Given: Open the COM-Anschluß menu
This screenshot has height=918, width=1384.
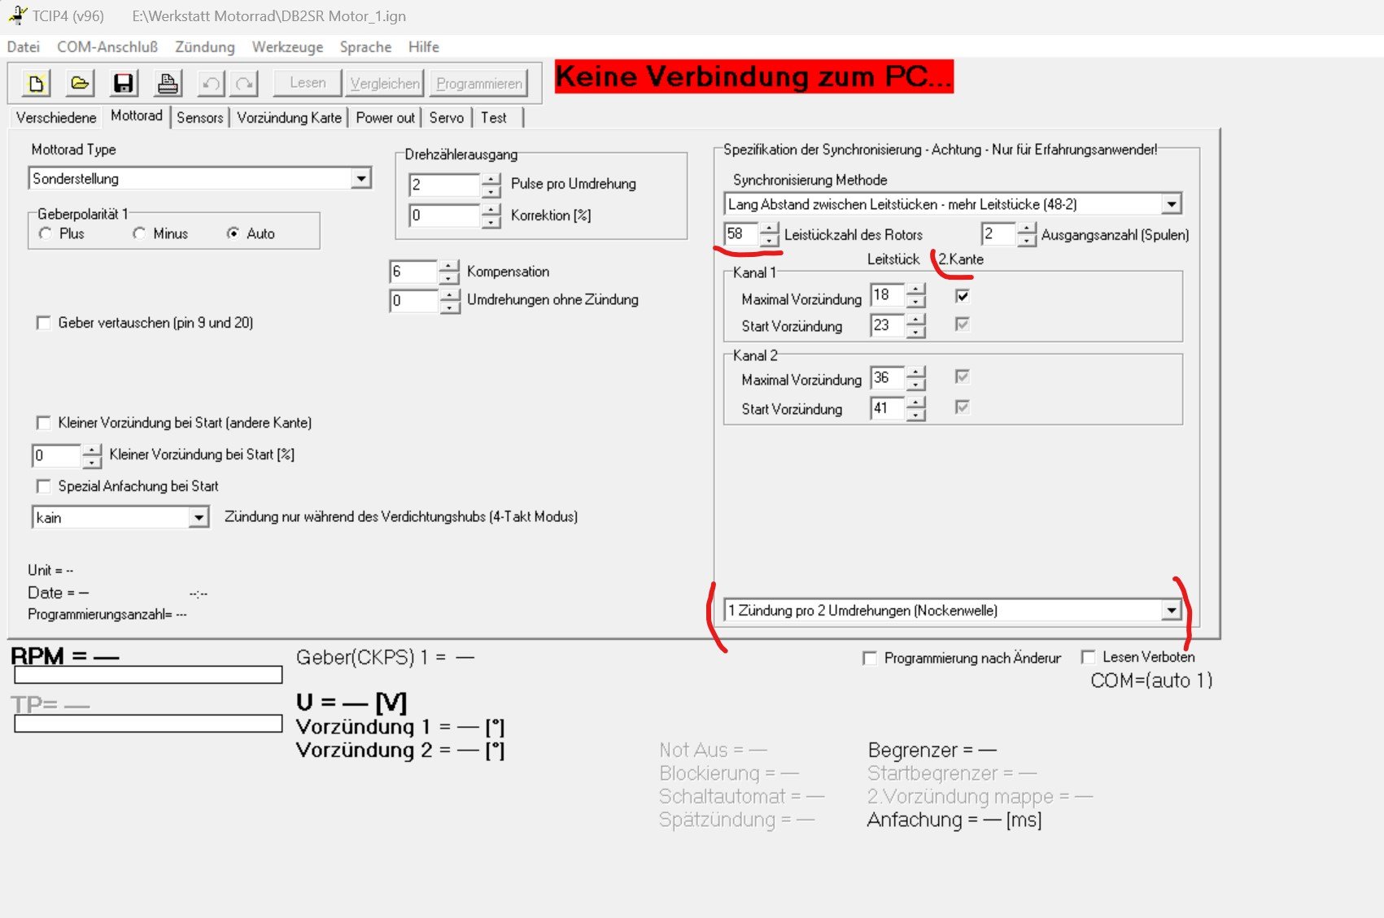Looking at the screenshot, I should 107,47.
